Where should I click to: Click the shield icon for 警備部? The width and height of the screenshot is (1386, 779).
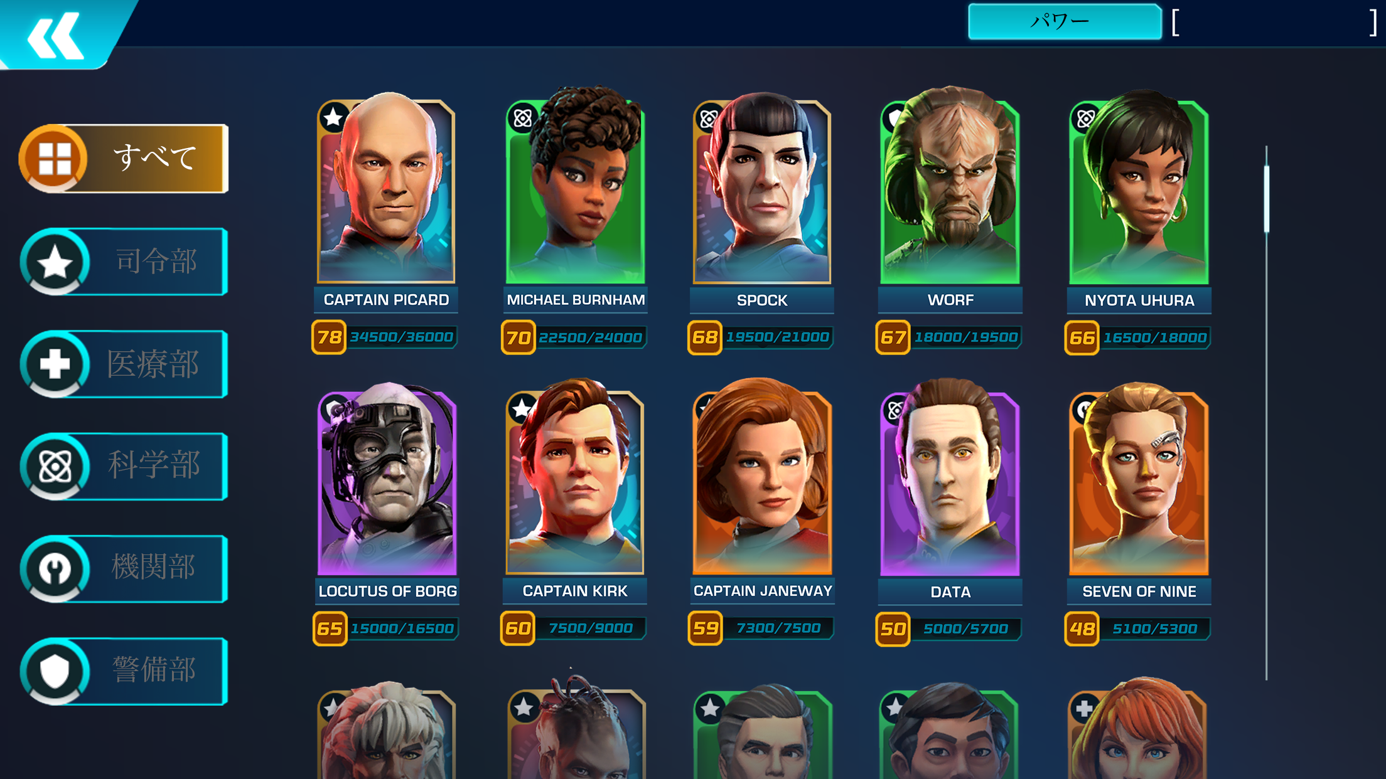[55, 671]
